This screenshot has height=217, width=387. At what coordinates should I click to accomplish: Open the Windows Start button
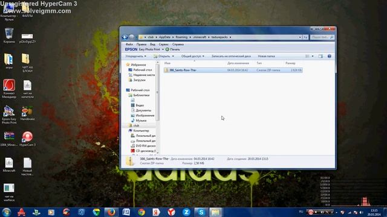point(6,212)
